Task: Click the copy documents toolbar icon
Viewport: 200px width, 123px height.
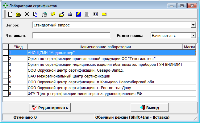Action: 35,14
